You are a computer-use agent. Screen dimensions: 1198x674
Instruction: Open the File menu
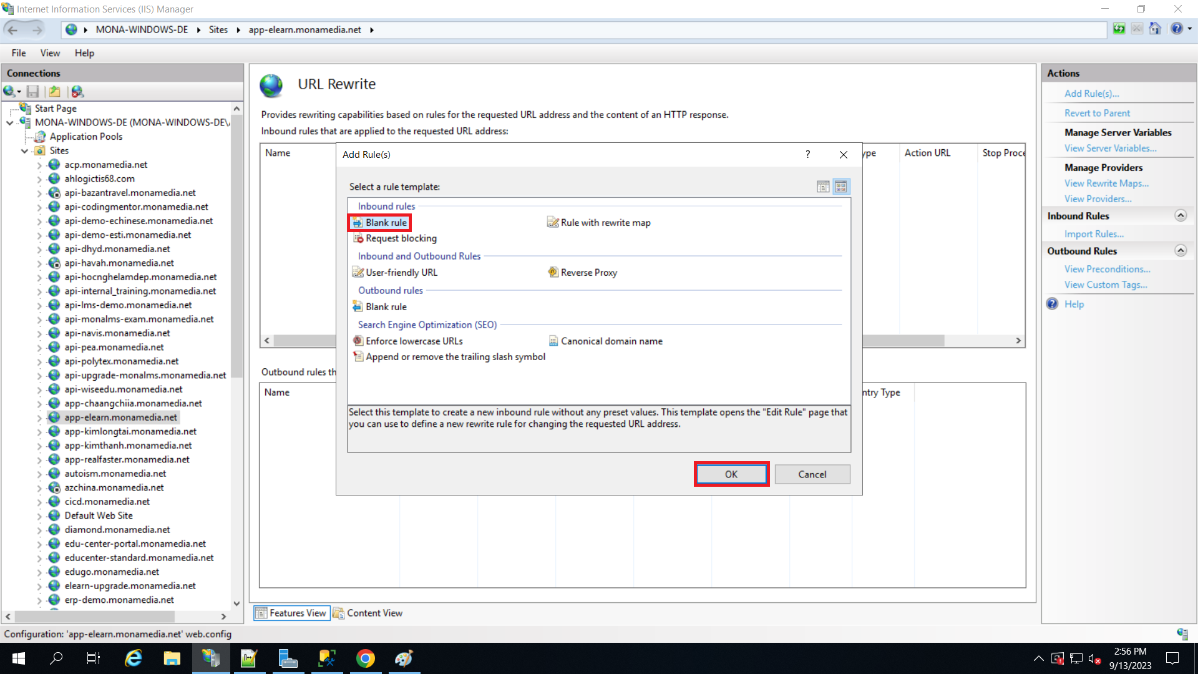tap(19, 53)
